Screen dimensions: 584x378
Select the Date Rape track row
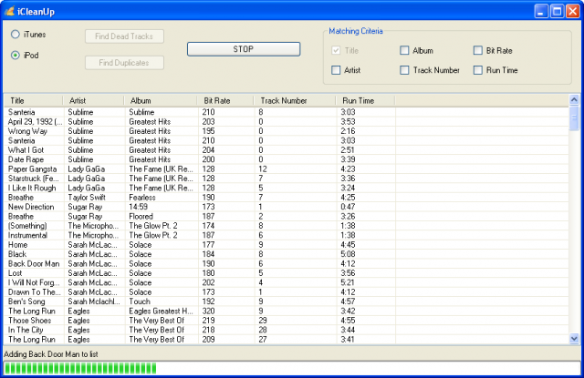[287, 159]
